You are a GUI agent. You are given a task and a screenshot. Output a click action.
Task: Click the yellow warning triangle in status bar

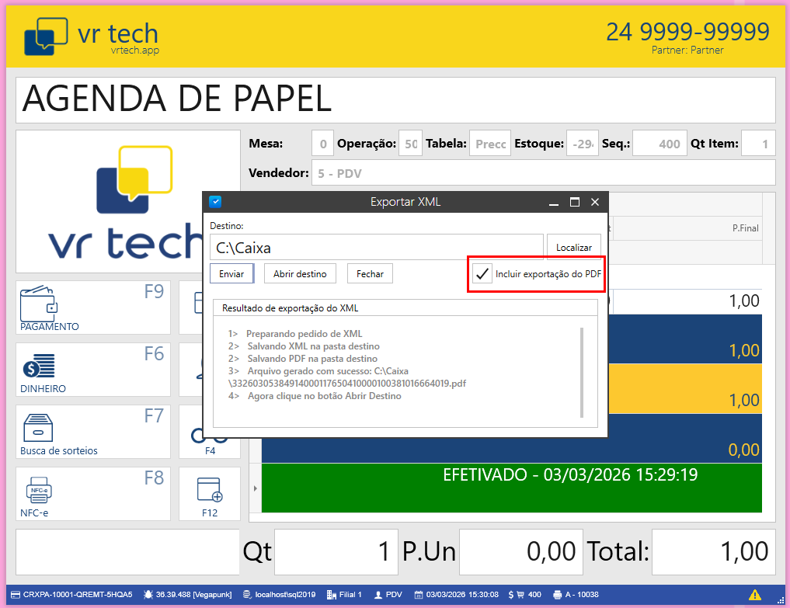[754, 595]
